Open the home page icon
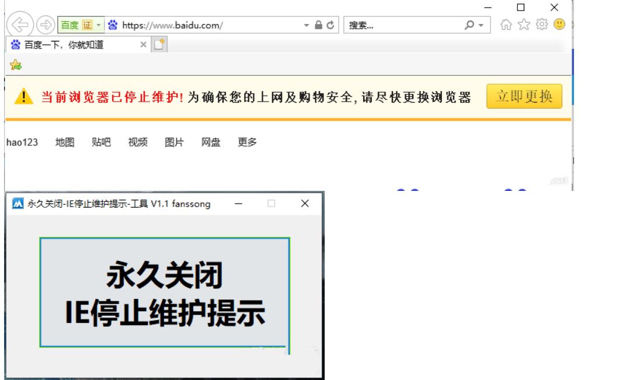The width and height of the screenshot is (640, 380). [507, 25]
